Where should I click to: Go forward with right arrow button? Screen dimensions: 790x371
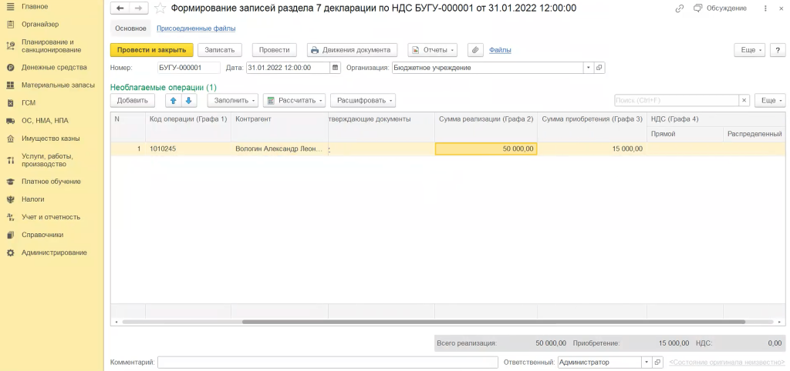click(139, 8)
